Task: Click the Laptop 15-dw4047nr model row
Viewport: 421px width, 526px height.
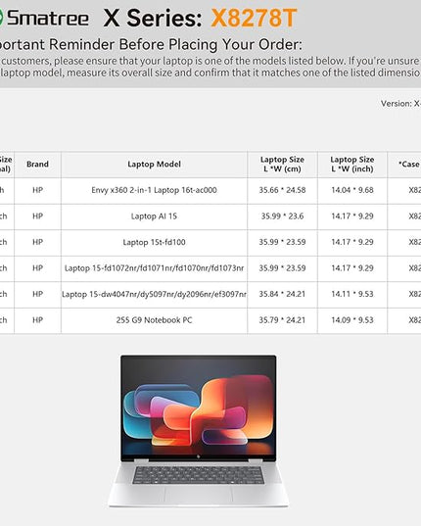Action: tap(210, 294)
